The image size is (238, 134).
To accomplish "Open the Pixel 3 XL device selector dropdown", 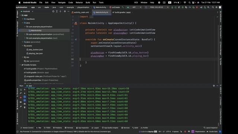I will pos(157,7).
